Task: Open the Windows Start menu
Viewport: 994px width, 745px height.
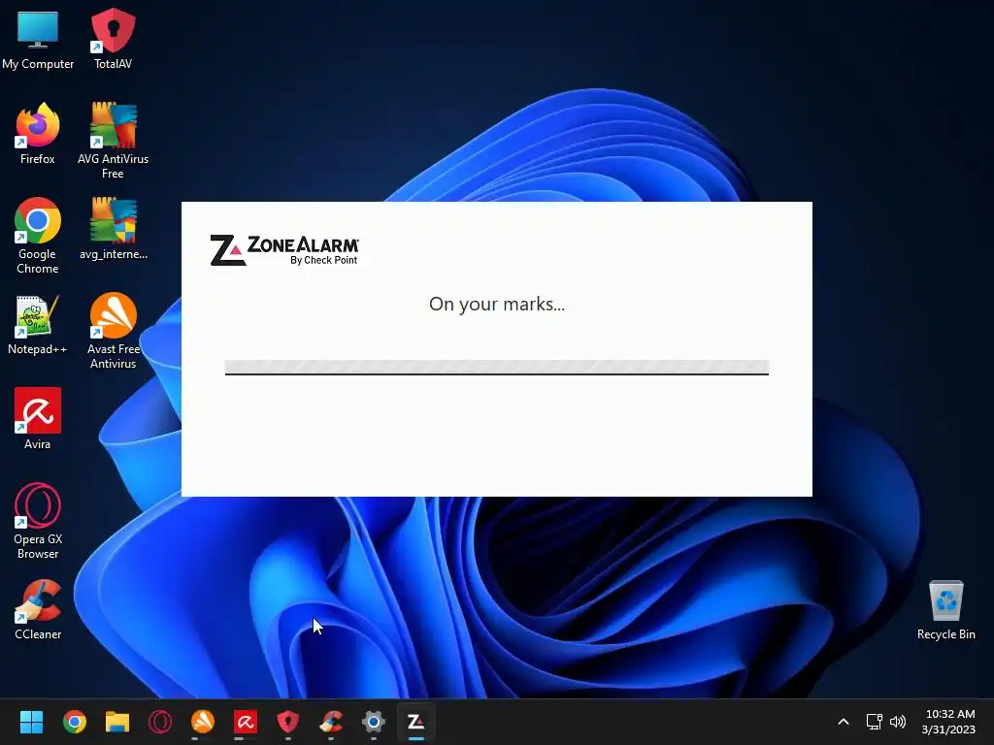Action: (31, 722)
